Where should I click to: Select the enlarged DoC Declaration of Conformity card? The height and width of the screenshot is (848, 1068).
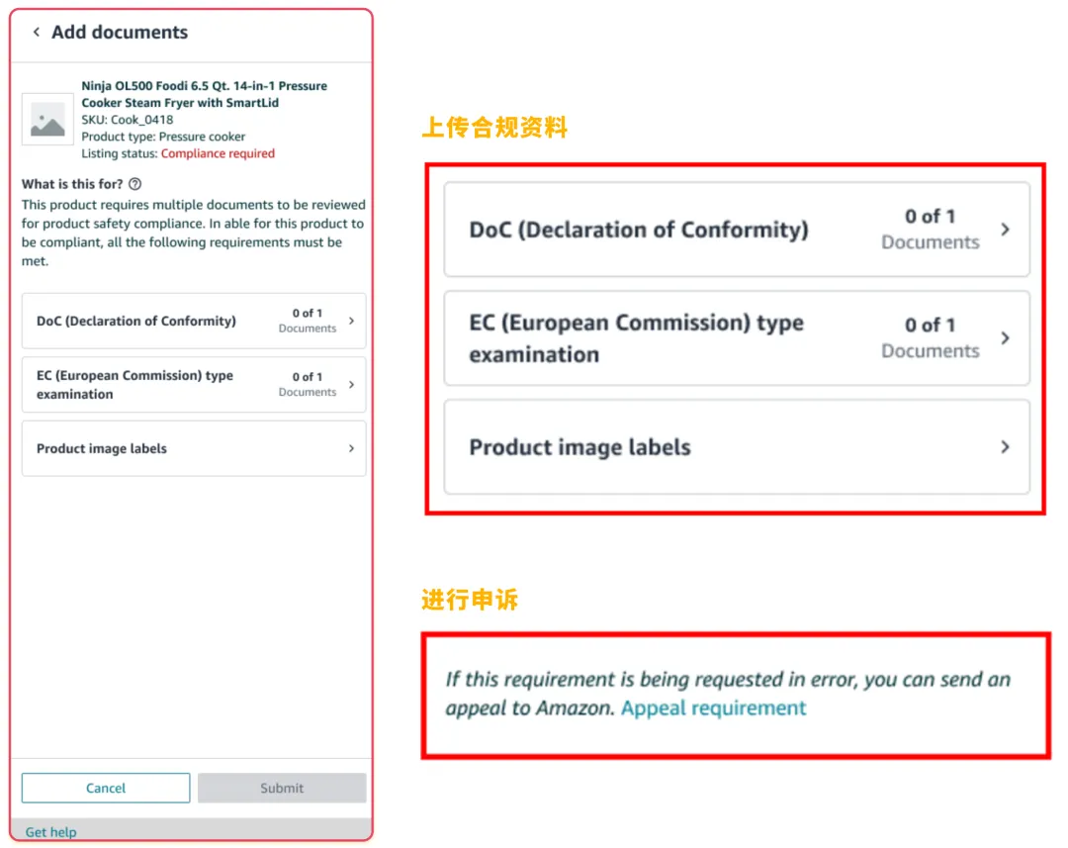(737, 229)
